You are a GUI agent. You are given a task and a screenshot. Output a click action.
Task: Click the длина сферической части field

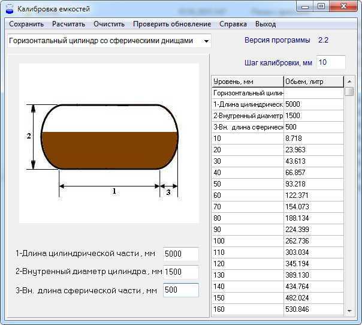click(x=181, y=290)
